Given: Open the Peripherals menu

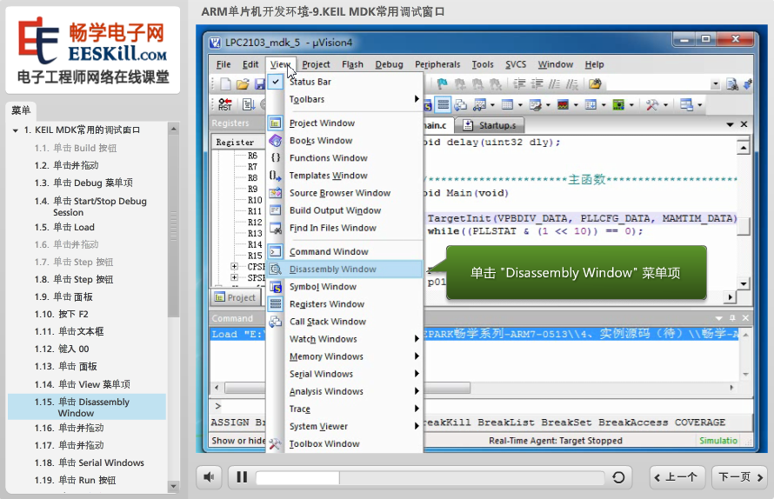Looking at the screenshot, I should [x=437, y=64].
